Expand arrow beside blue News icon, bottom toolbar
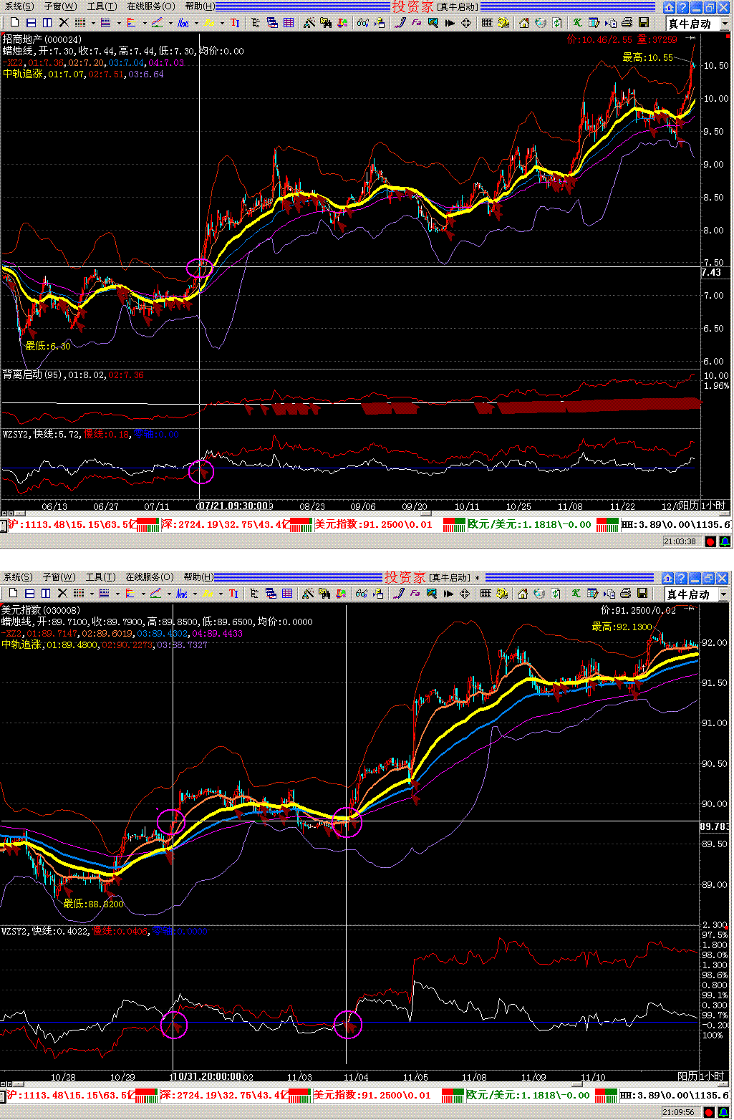The width and height of the screenshot is (734, 1120). [x=195, y=594]
